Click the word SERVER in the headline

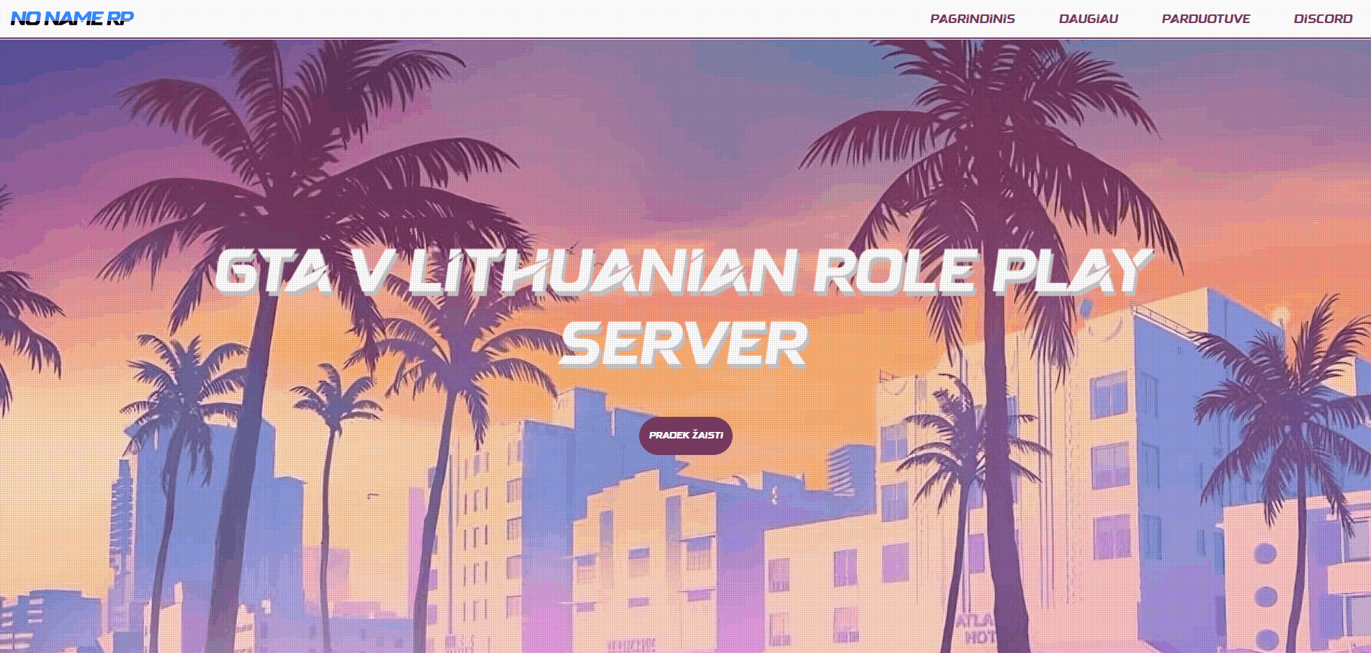(684, 344)
